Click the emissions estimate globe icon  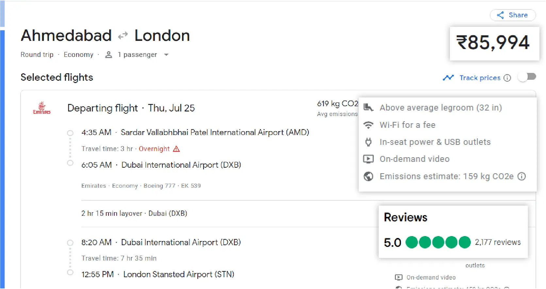[369, 176]
